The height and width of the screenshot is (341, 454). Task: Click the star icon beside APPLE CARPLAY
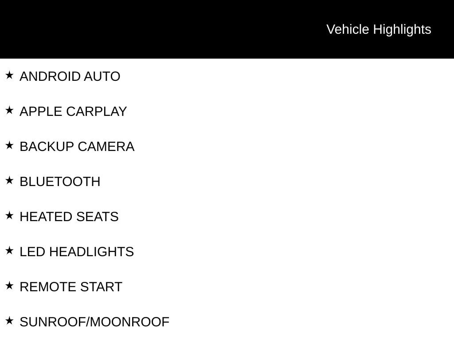(9, 110)
